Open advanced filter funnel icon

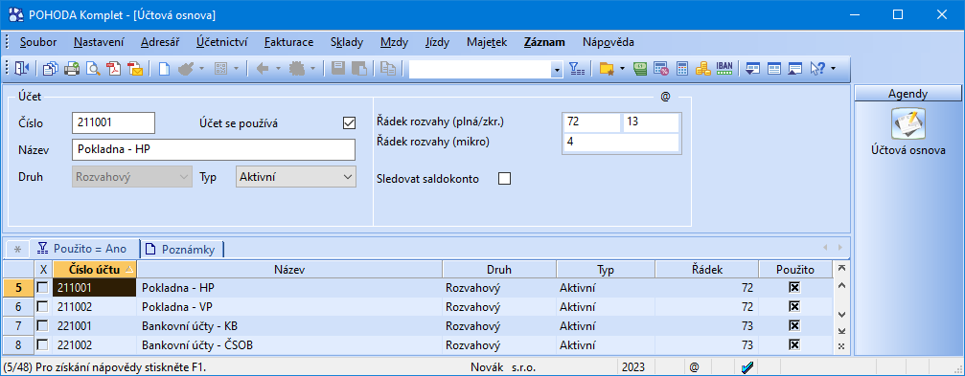[x=577, y=69]
